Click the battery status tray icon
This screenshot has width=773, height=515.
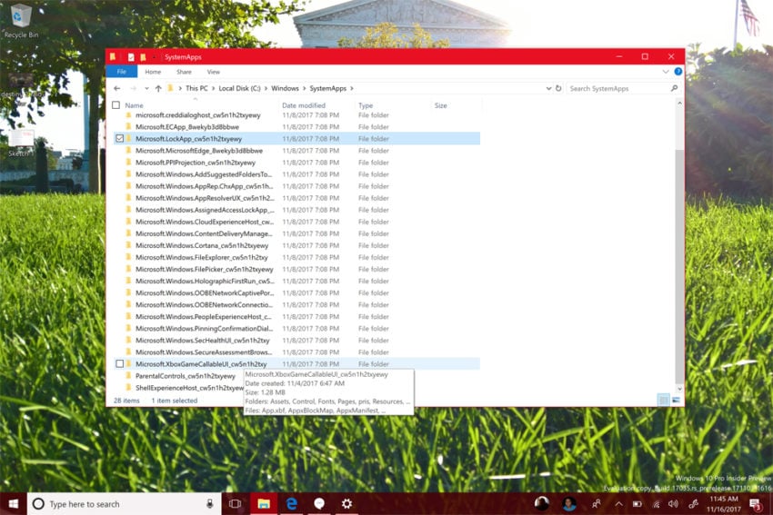[x=637, y=504]
